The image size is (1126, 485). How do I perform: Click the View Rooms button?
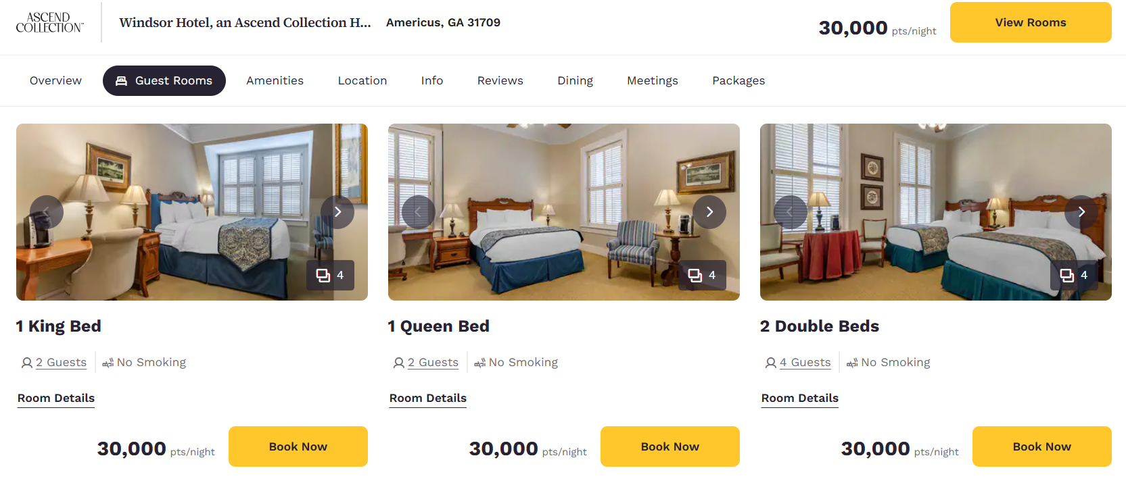(x=1030, y=22)
